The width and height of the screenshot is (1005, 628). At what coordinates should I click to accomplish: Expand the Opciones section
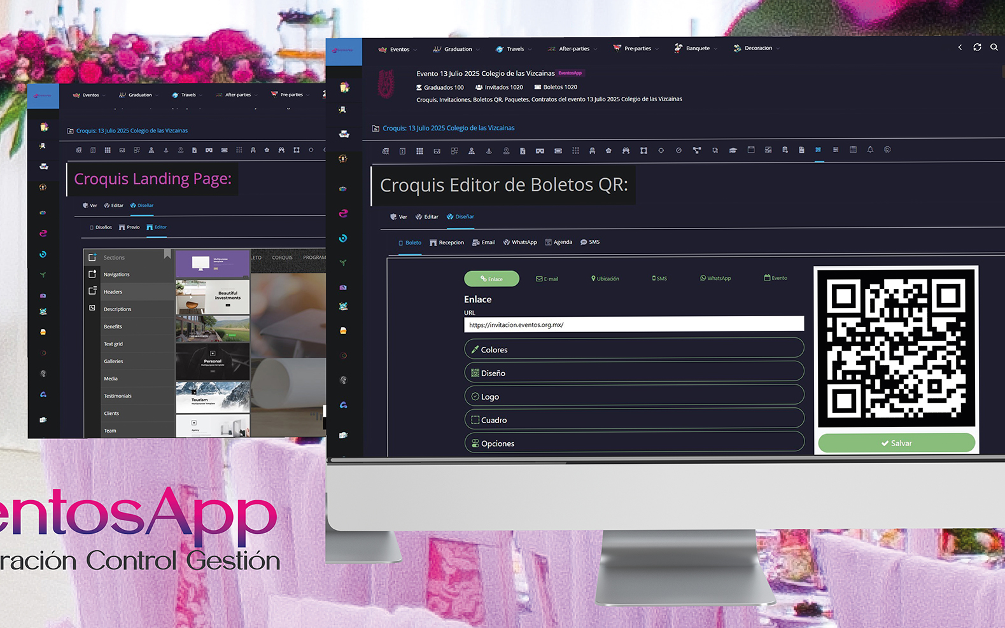[x=634, y=442]
